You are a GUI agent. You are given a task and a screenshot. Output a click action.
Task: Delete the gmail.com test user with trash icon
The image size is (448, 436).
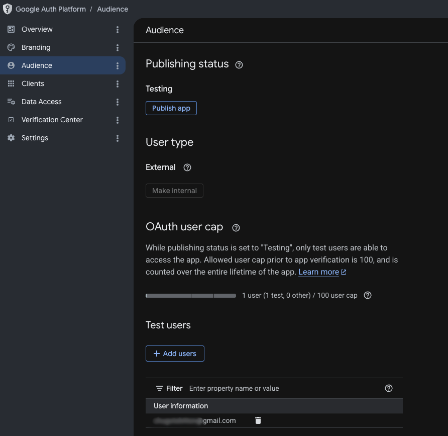pos(258,420)
